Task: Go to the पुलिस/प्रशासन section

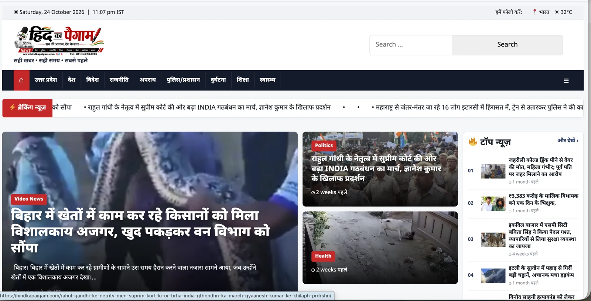Action: click(183, 80)
